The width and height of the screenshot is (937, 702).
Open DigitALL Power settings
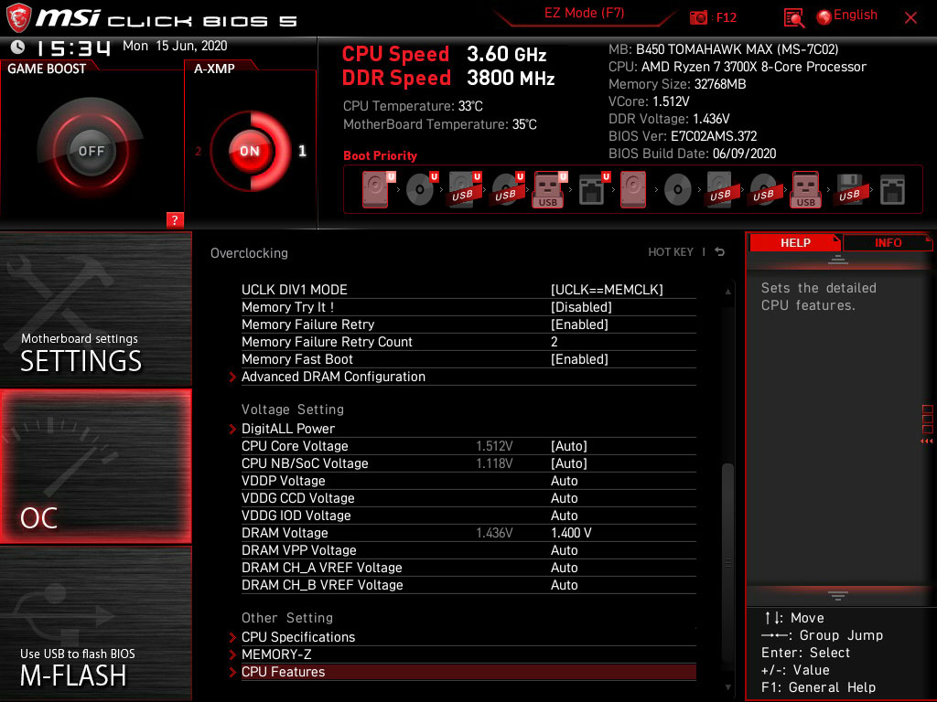click(x=288, y=429)
